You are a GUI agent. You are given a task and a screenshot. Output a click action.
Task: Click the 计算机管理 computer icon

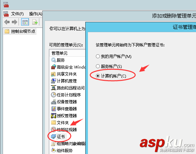(53, 81)
